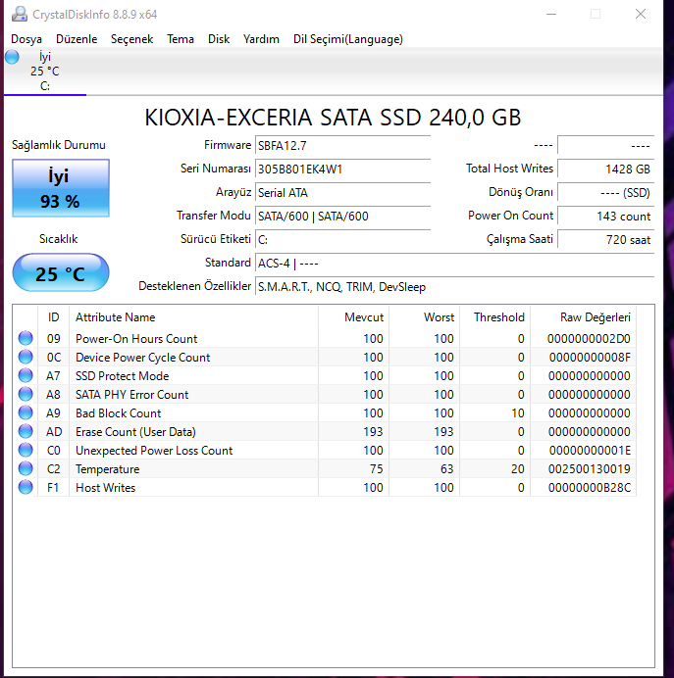Click the Sıcaklık label
The height and width of the screenshot is (678, 674).
(x=59, y=239)
